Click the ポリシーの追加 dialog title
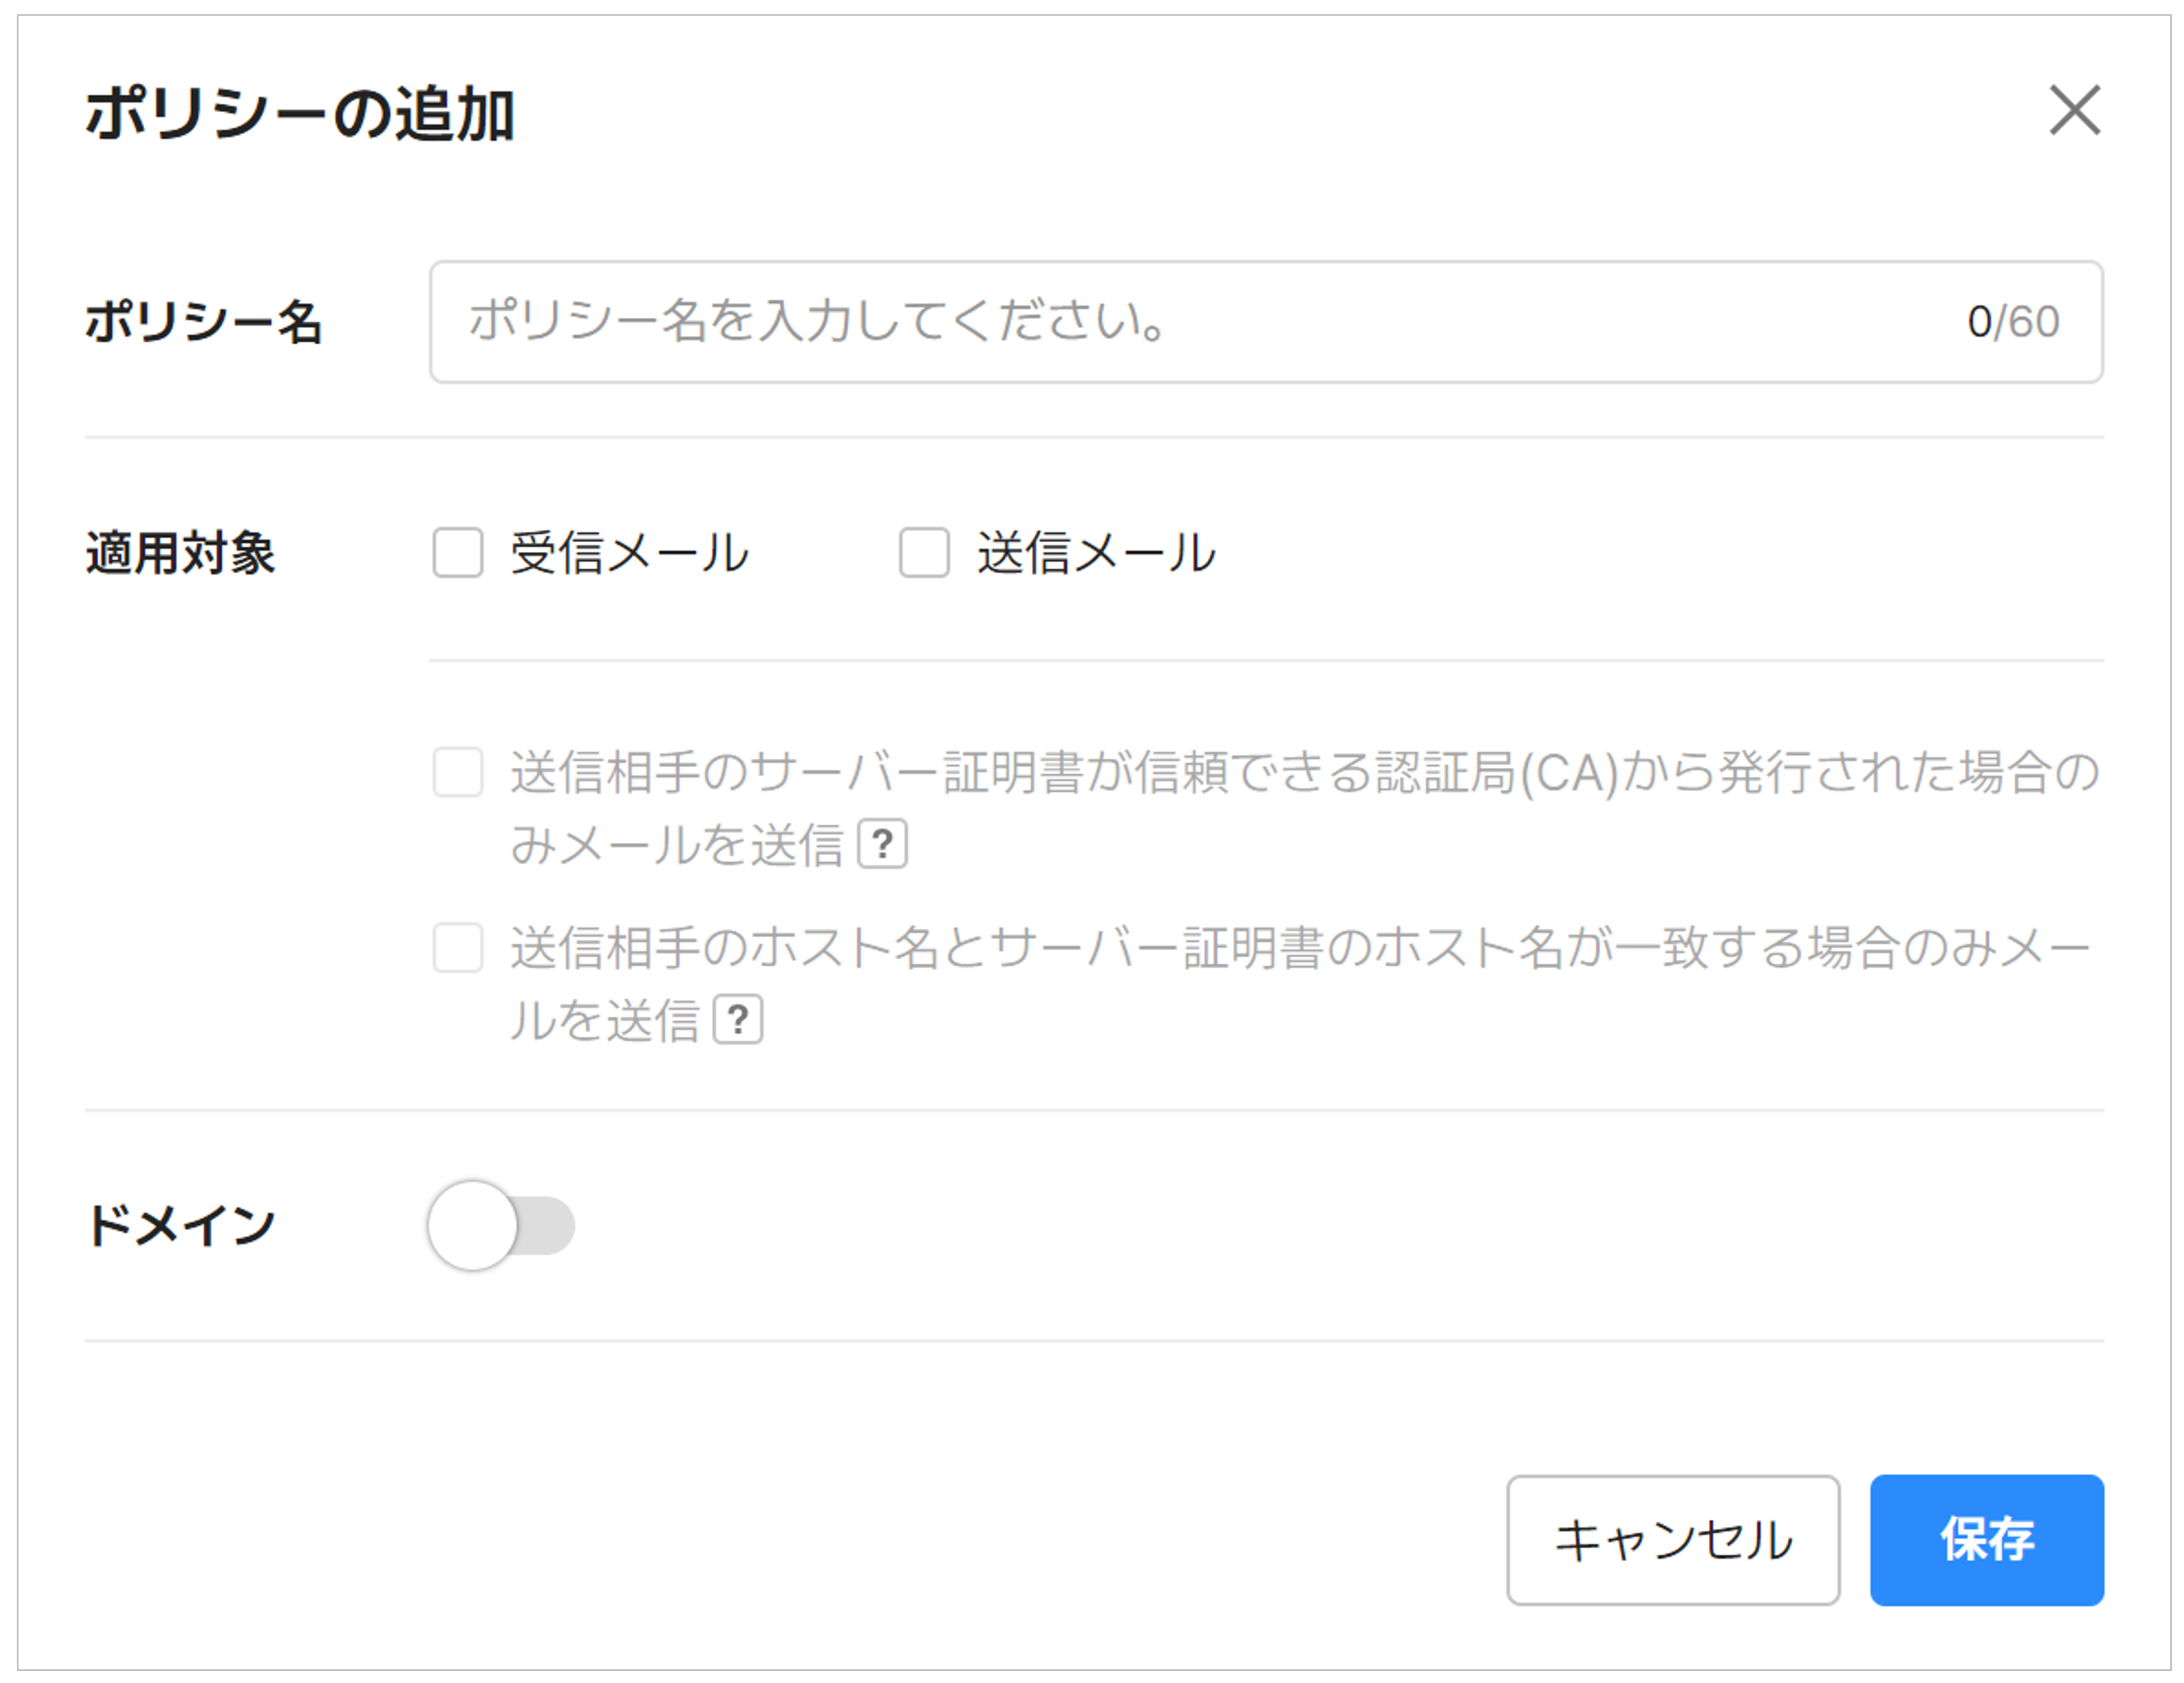Viewport: 2184px width, 1683px height. click(x=300, y=114)
